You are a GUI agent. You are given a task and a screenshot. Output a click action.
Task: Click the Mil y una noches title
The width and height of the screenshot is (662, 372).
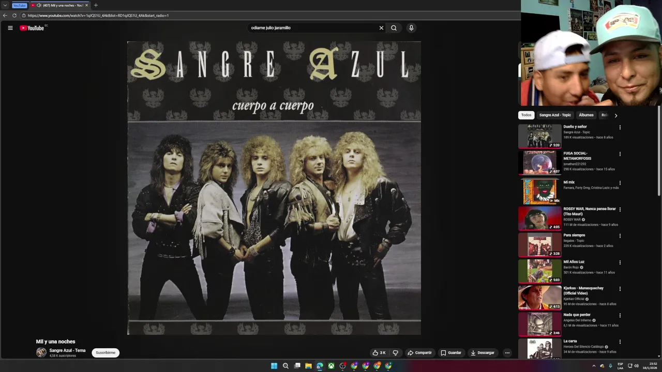point(55,342)
